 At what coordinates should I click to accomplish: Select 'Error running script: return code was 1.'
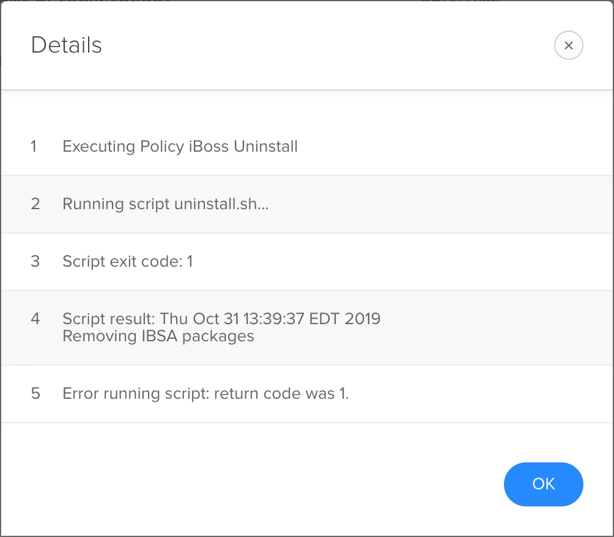pos(205,394)
